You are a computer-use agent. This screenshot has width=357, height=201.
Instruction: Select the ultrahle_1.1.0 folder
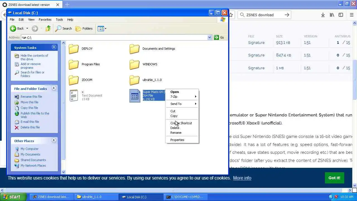[145, 80]
